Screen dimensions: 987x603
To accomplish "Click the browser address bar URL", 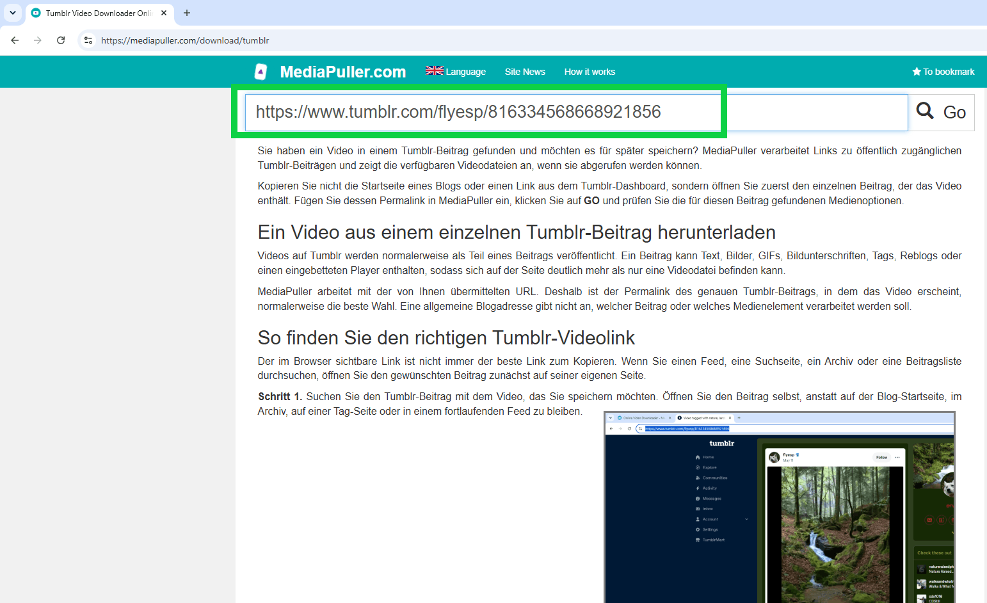I will point(185,40).
